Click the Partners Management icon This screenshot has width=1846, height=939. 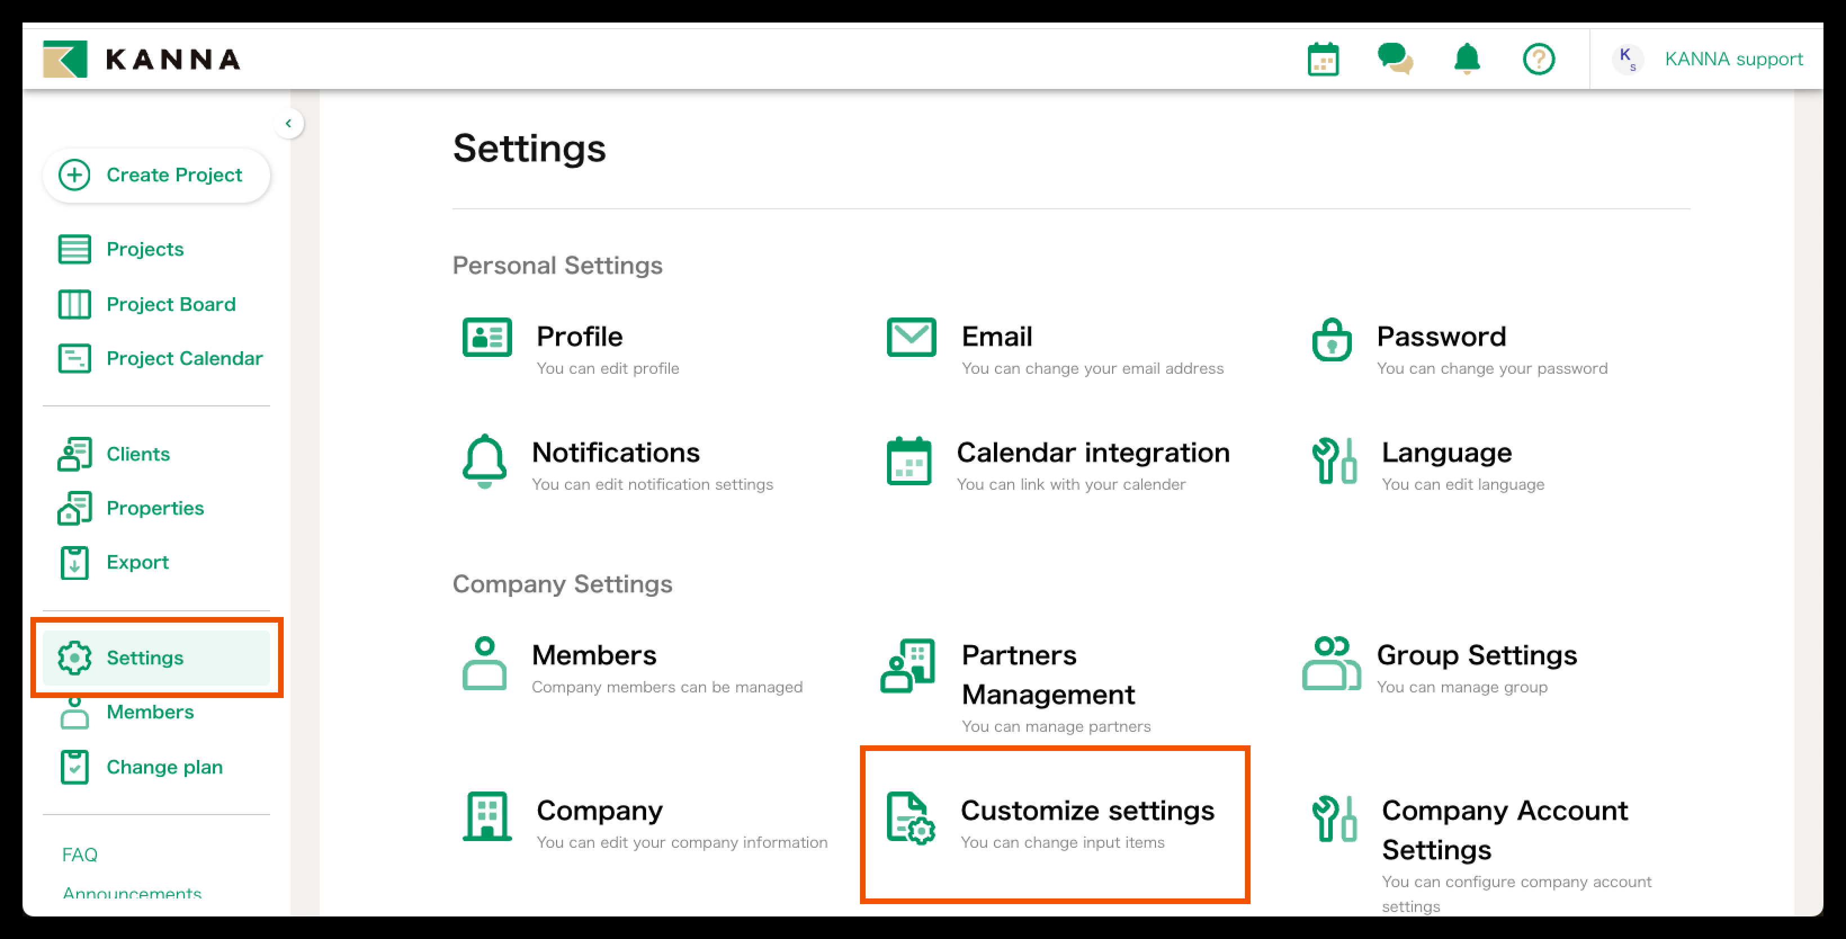click(x=907, y=665)
